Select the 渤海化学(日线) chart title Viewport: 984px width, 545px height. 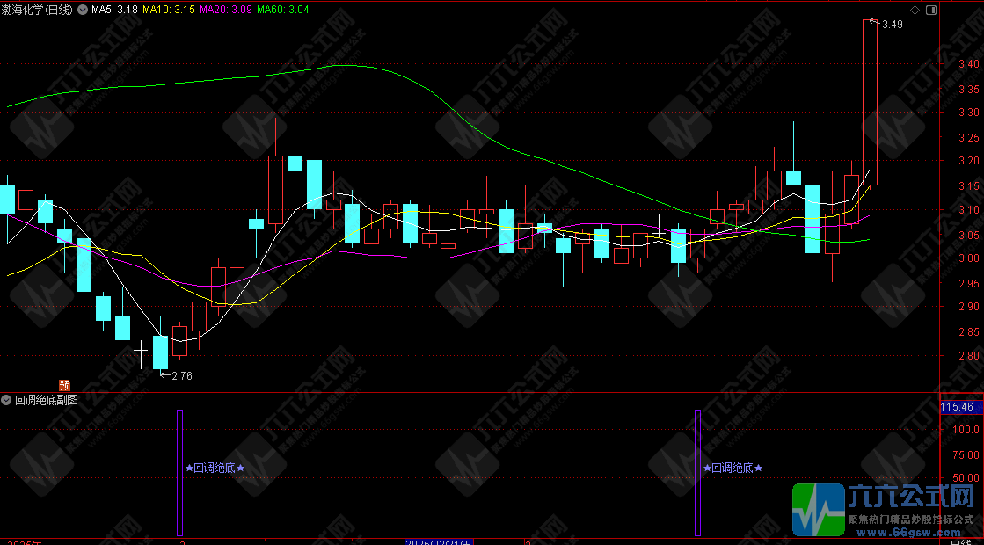37,10
